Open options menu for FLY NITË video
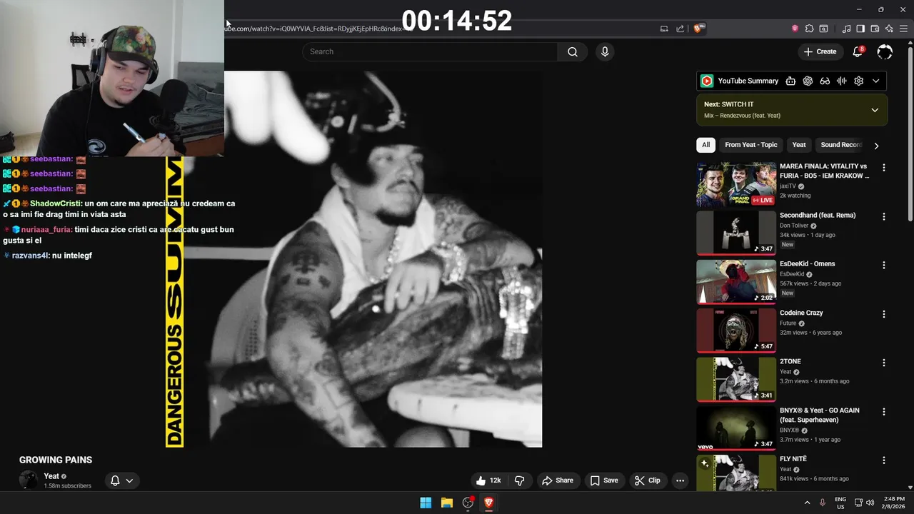 (884, 460)
